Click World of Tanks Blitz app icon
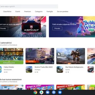Image resolution: width=95 pixels, height=95 pixels. click(29, 69)
